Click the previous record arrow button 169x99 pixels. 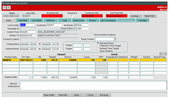click(x=4, y=7)
